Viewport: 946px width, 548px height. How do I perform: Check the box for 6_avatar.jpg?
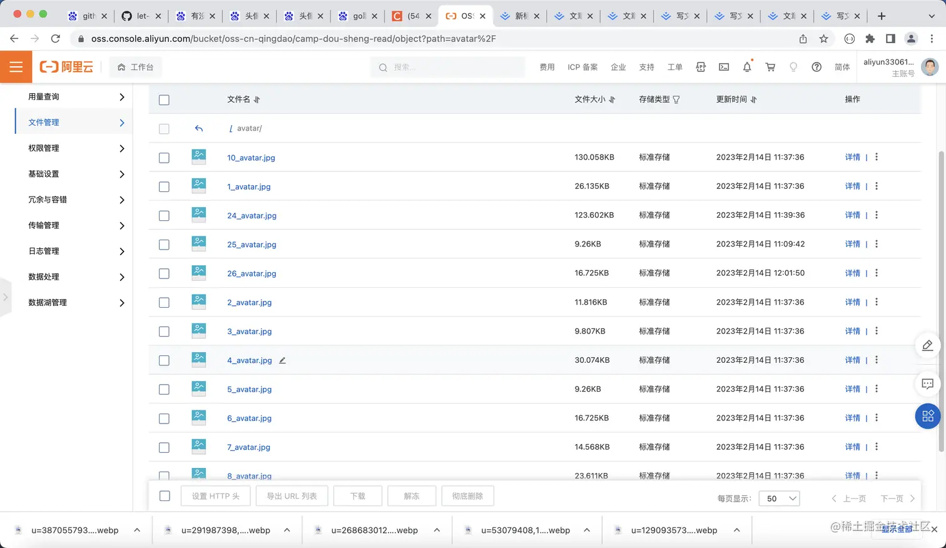(x=164, y=419)
